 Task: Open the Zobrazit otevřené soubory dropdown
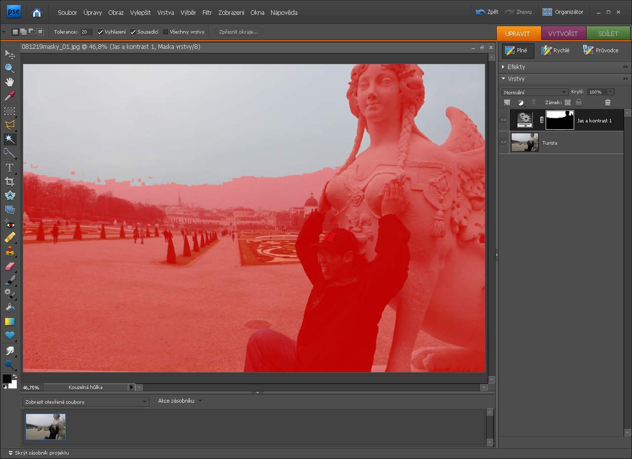pyautogui.click(x=85, y=402)
